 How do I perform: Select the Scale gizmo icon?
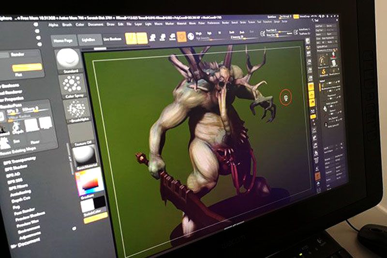(x=163, y=37)
